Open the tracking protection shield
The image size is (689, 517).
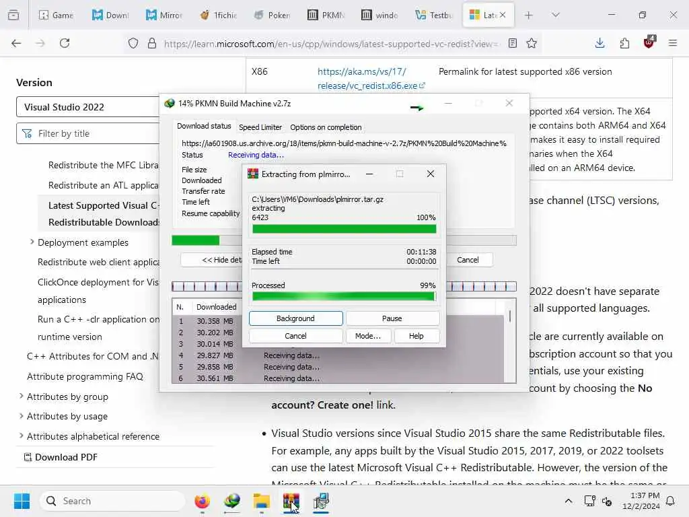(133, 43)
